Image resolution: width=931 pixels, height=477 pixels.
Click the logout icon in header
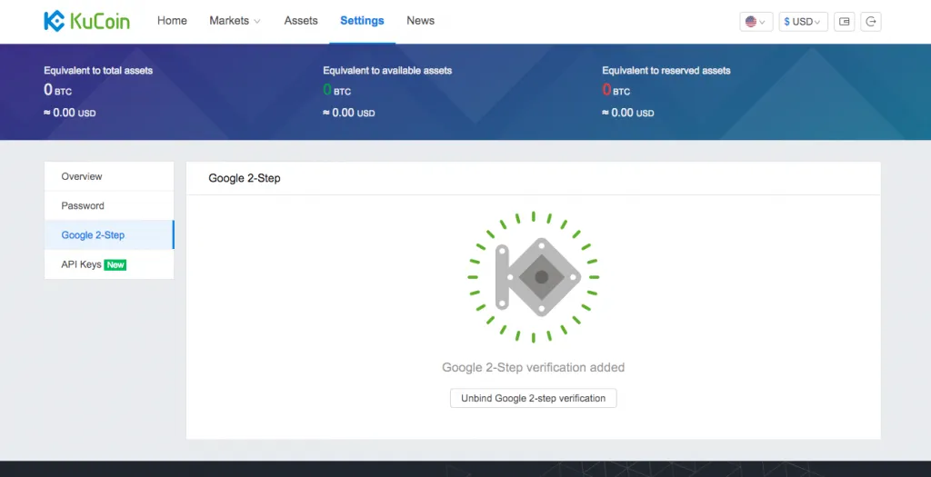pos(870,22)
